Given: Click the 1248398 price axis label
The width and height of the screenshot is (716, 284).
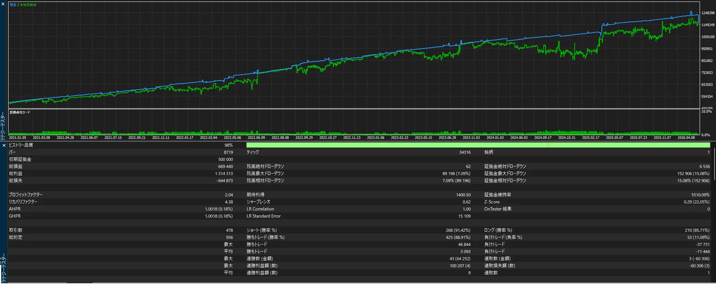Looking at the screenshot, I should [708, 13].
